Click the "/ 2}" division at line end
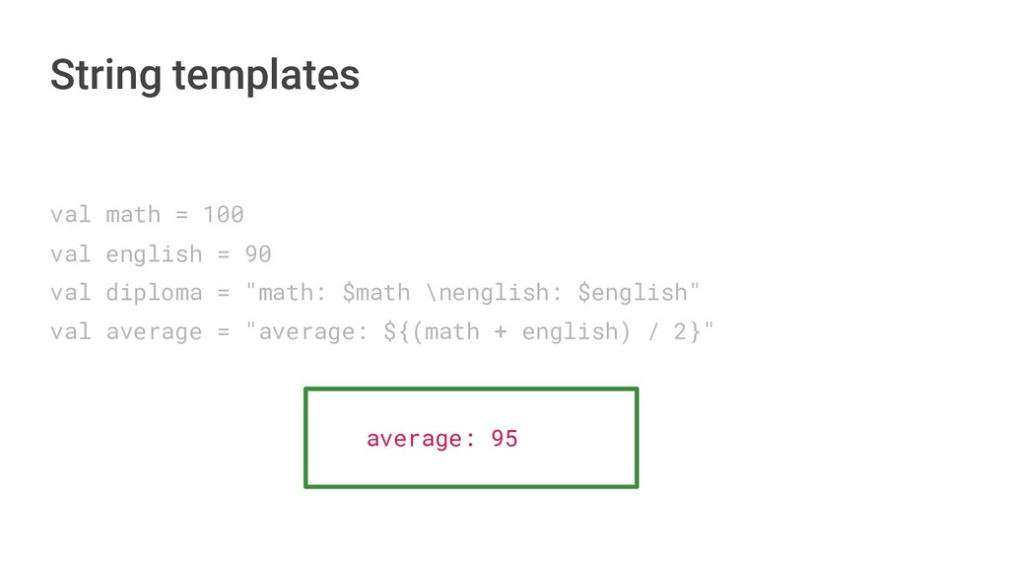This screenshot has width=1009, height=568. pyautogui.click(x=676, y=331)
